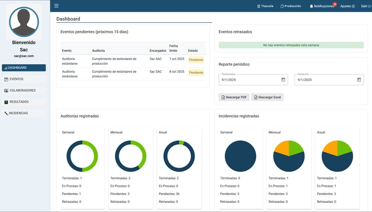Open the EVENTOS menu item
This screenshot has height=212, width=372.
[24, 79]
